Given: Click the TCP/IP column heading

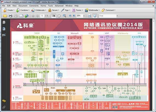Looking at the screenshot, I should [37, 33].
